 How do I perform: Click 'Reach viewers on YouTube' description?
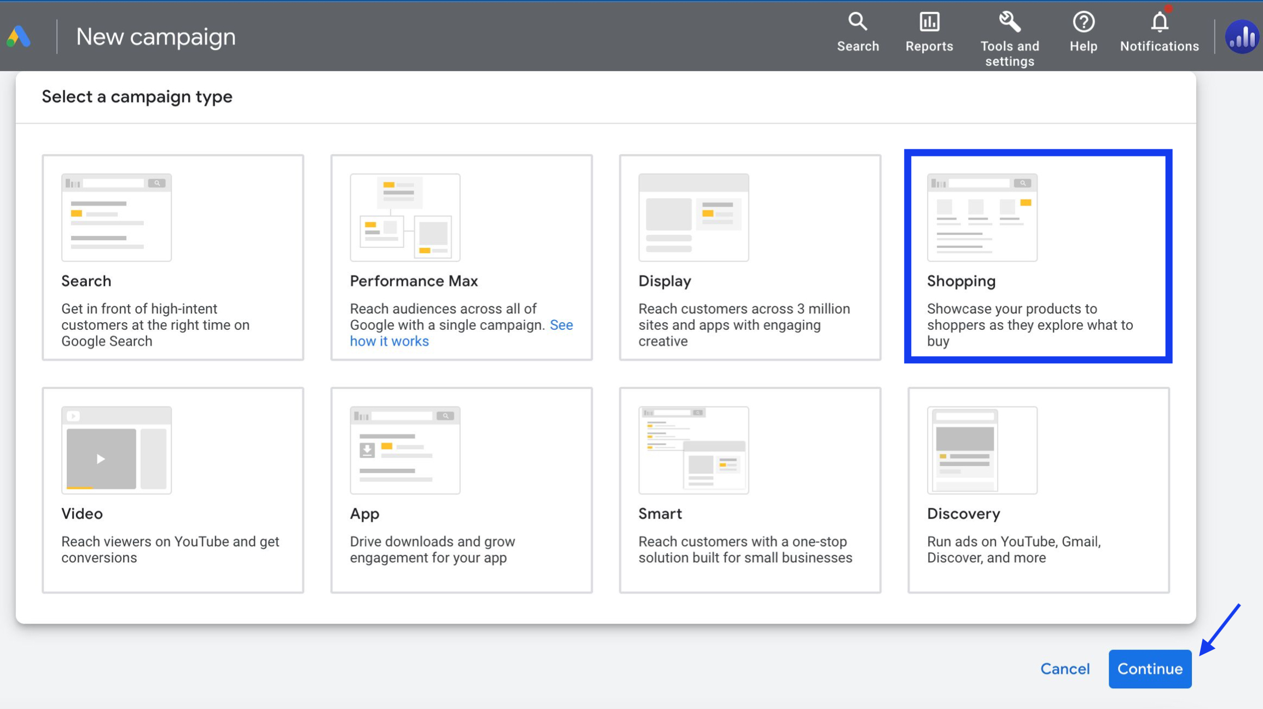click(x=170, y=549)
